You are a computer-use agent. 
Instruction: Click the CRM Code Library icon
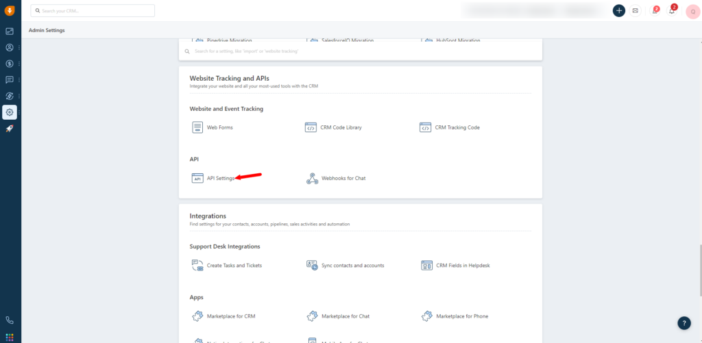pyautogui.click(x=311, y=127)
